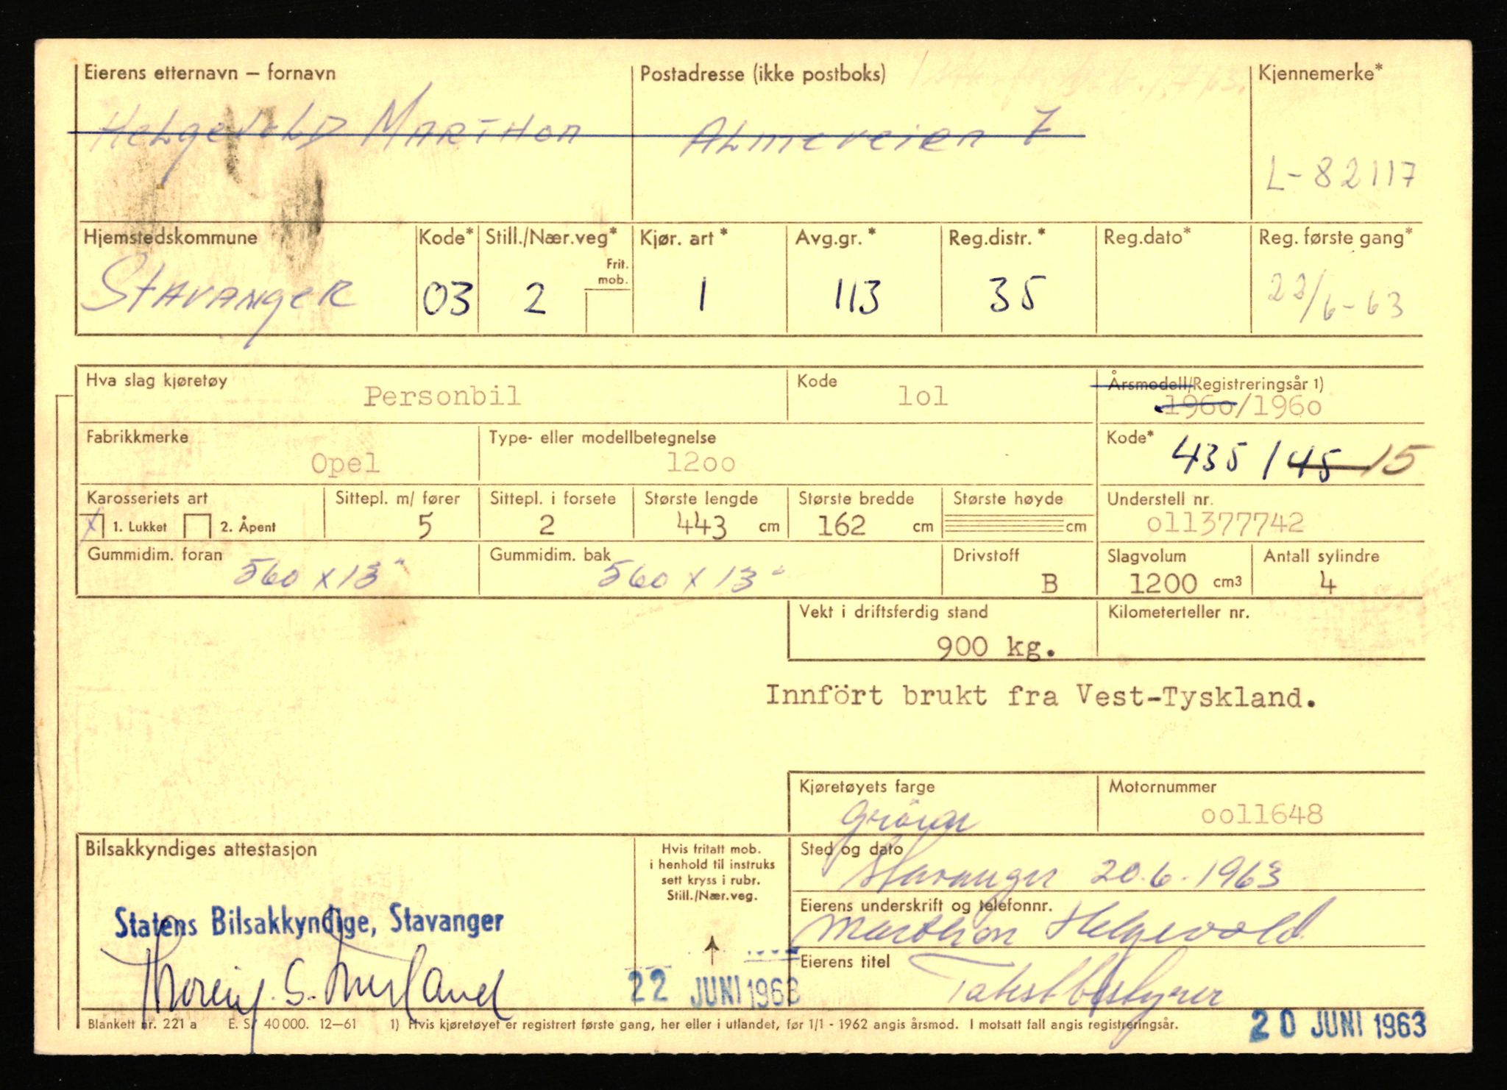
Task: Click the empty '2. Åpent' checkbox
Action: point(197,527)
